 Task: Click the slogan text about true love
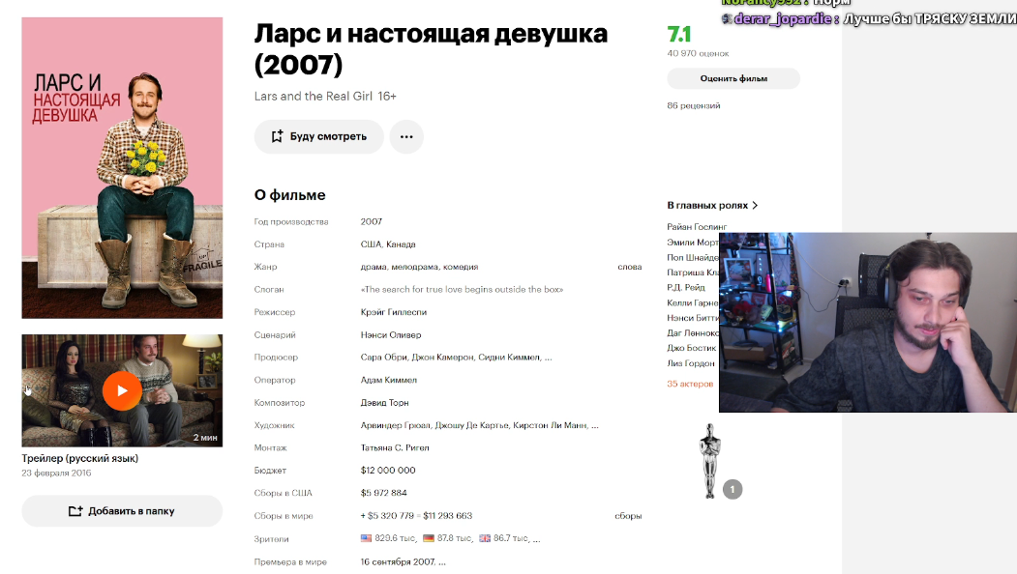[x=462, y=290]
